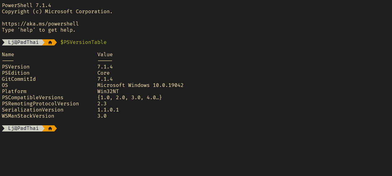Click the Name column header

[x=8, y=55]
